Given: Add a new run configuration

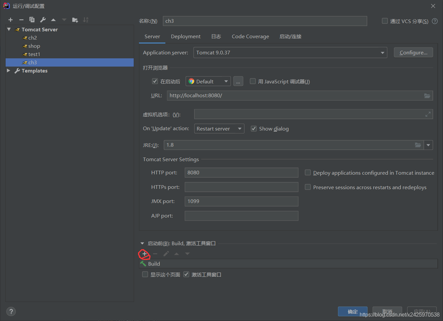Looking at the screenshot, I should [11, 20].
